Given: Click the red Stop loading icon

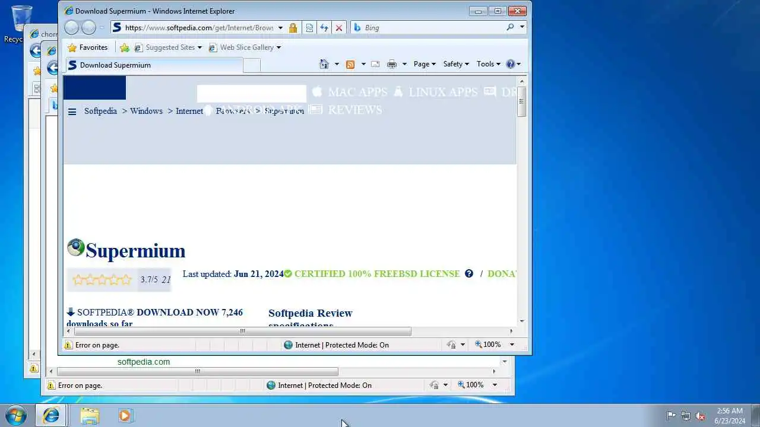Looking at the screenshot, I should (x=339, y=27).
